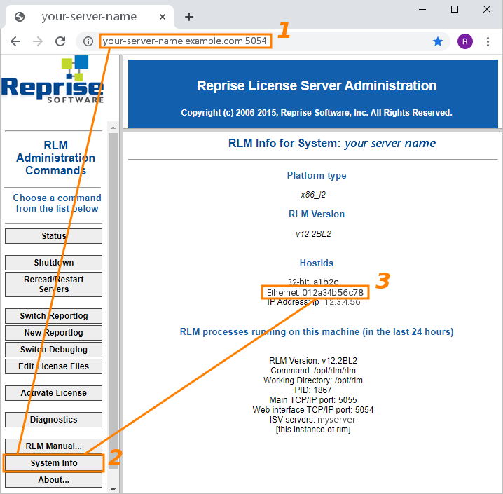This screenshot has height=494, width=503.
Task: Click Reread/Restart Servers button
Action: [53, 284]
